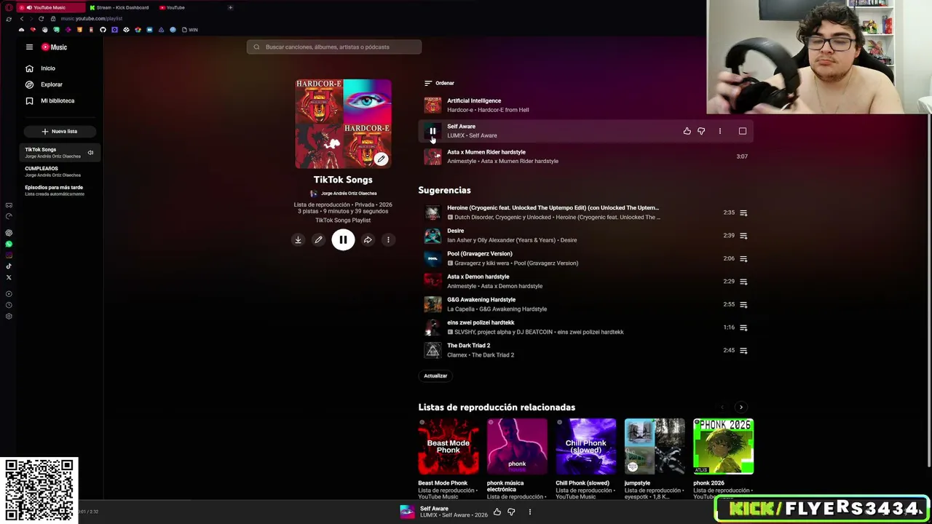
Task: Open the Heroine suggestion track title
Action: (553, 208)
